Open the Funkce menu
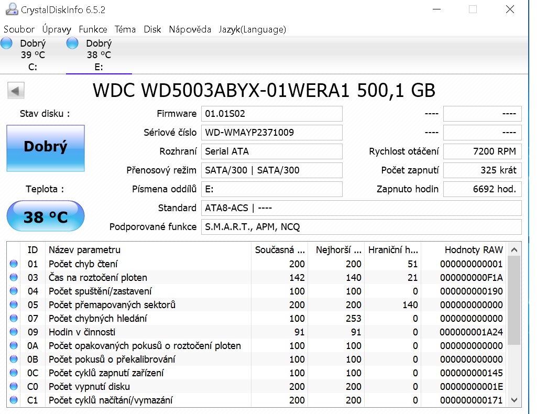 [93, 29]
